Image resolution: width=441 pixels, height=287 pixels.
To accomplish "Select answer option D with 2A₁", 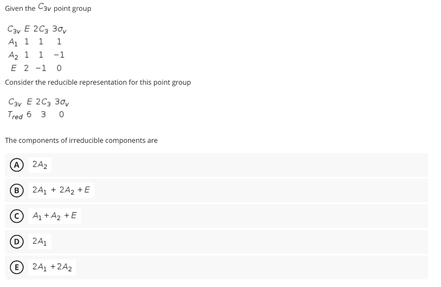I will [x=215, y=241].
